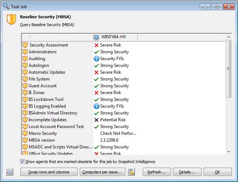The width and height of the screenshot is (238, 182).
Task: Select the Macro Security row
Action: [x=123, y=133]
